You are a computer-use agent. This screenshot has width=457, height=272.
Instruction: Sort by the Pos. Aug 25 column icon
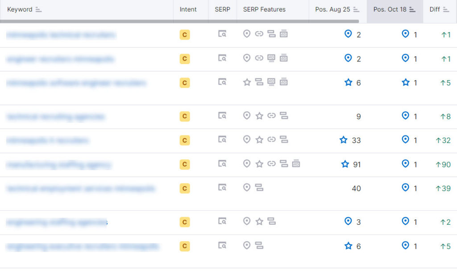click(356, 9)
